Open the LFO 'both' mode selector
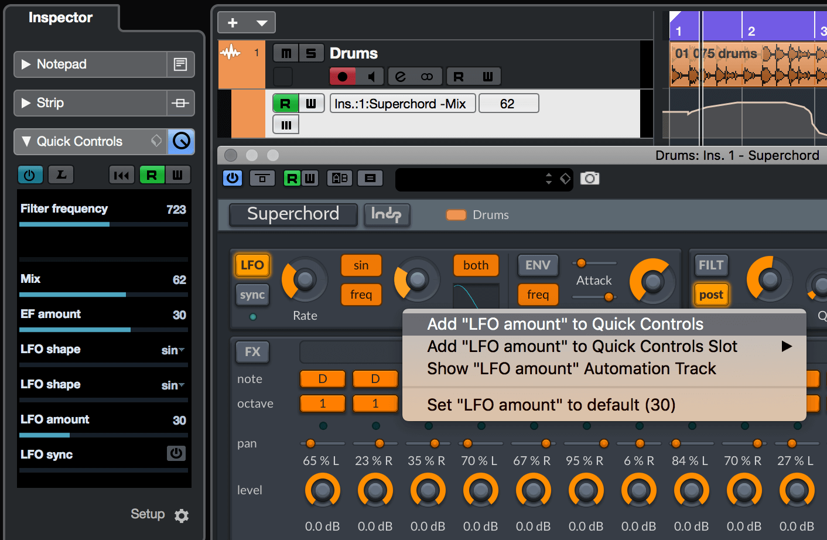 tap(476, 265)
